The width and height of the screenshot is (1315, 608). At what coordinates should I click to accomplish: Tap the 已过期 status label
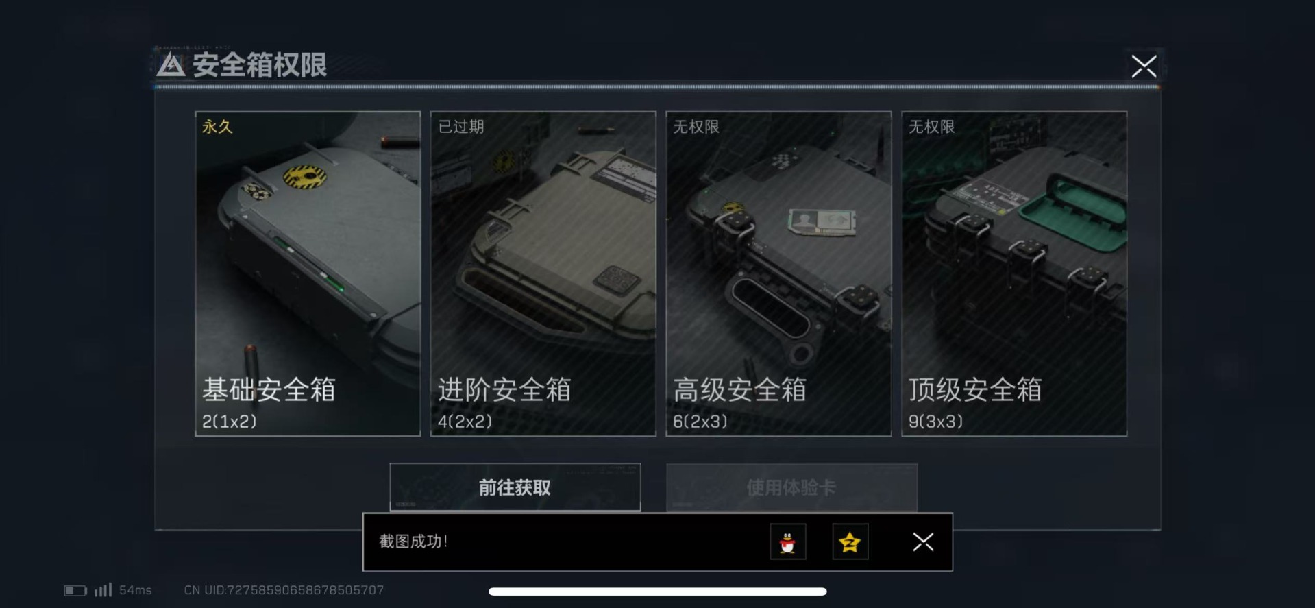pos(461,127)
